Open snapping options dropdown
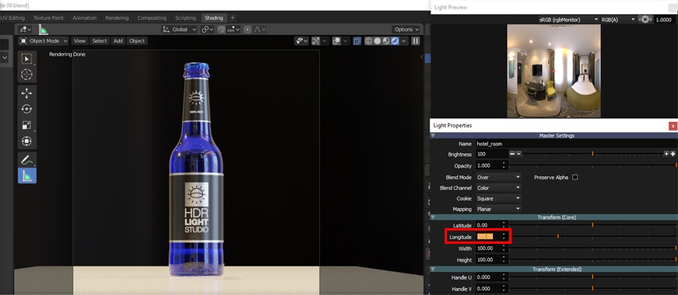Image resolution: width=678 pixels, height=295 pixels. click(x=233, y=29)
